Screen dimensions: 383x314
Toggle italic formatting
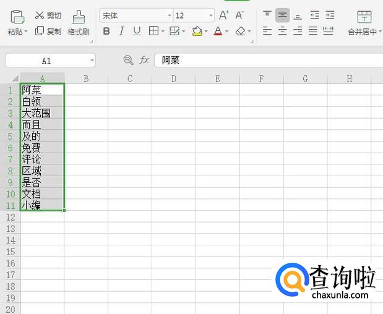[121, 32]
